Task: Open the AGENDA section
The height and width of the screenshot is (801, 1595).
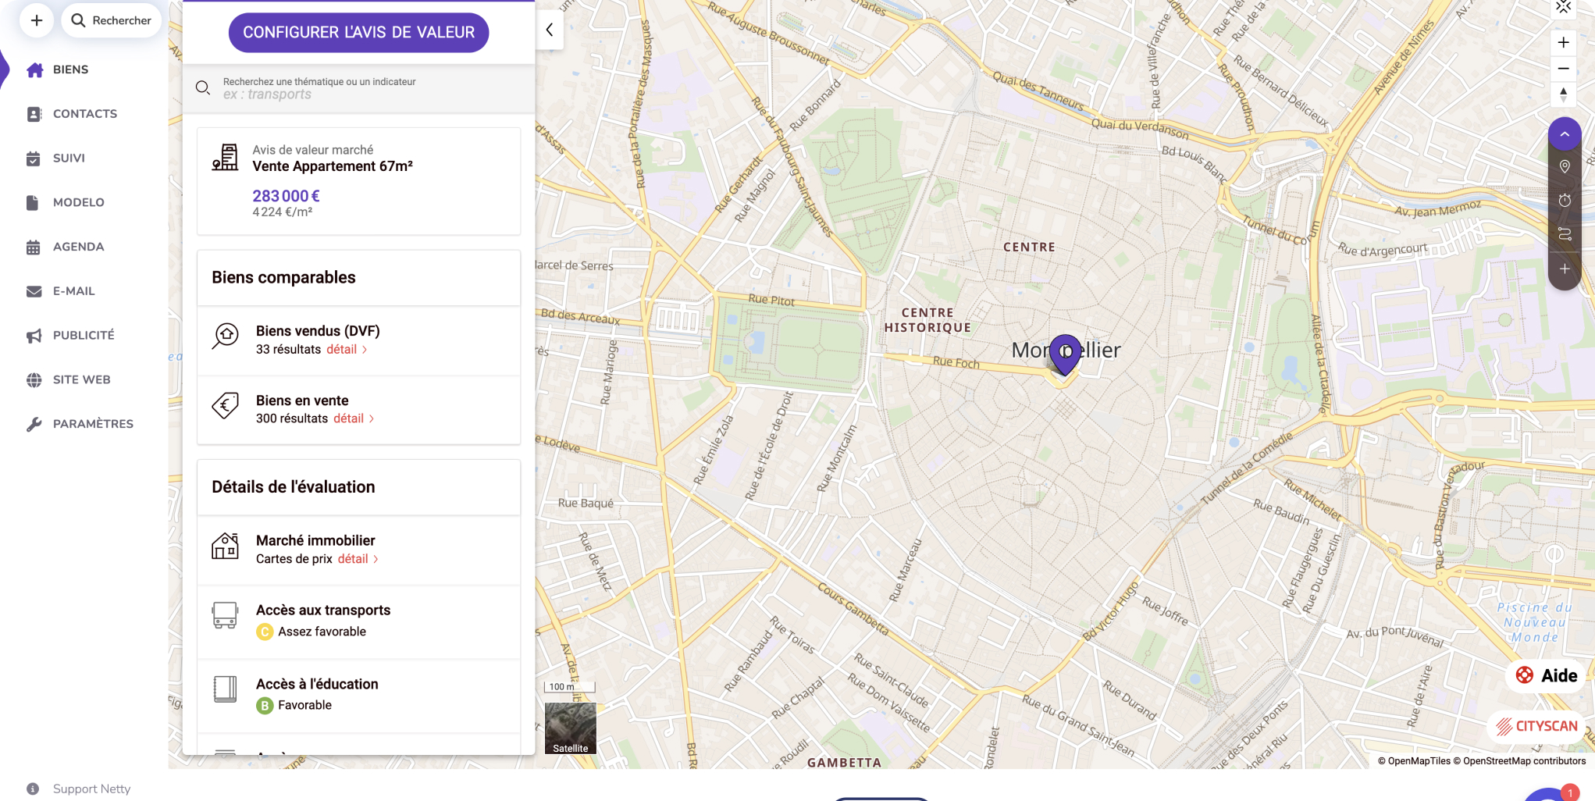Action: tap(78, 247)
